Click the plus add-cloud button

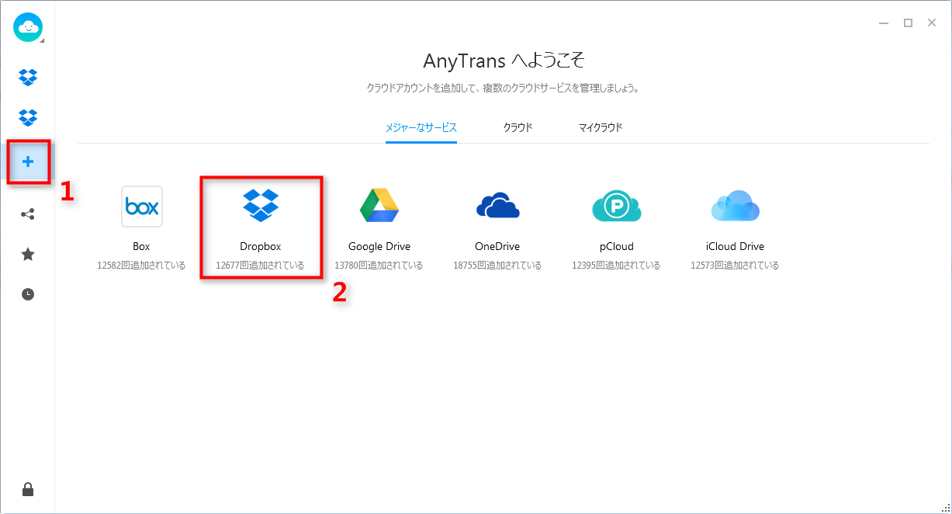28,161
